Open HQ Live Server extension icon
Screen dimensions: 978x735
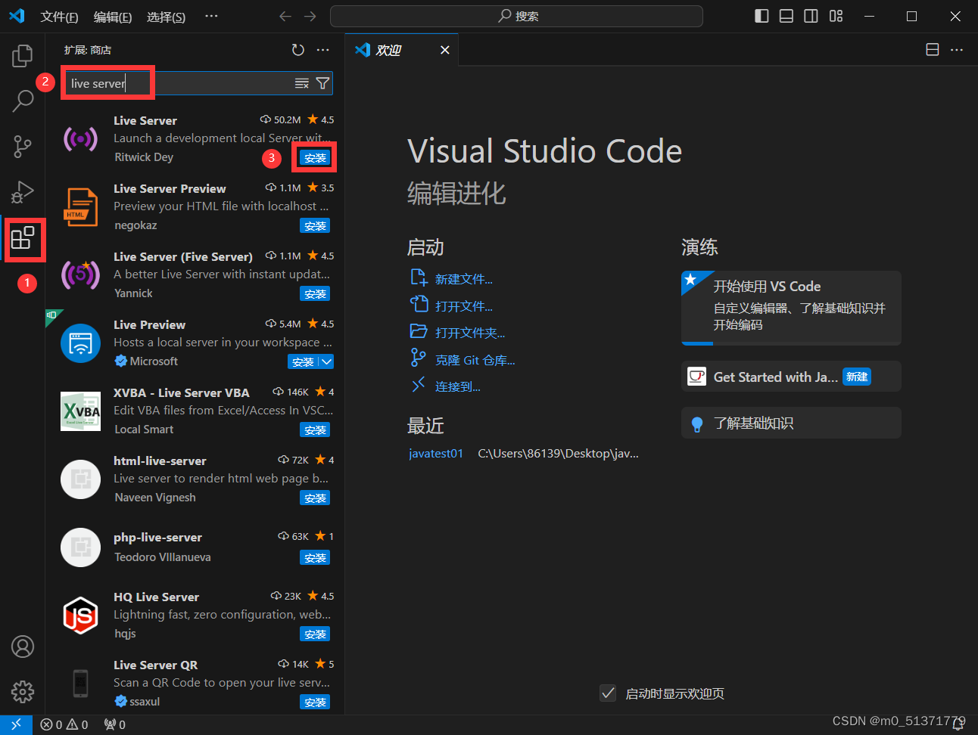click(80, 615)
